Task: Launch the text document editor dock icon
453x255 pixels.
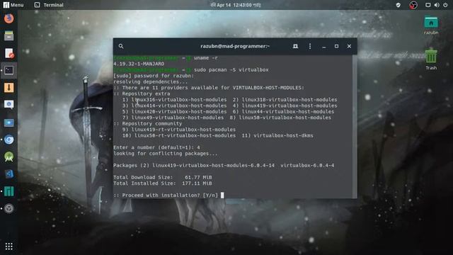Action: click(9, 53)
